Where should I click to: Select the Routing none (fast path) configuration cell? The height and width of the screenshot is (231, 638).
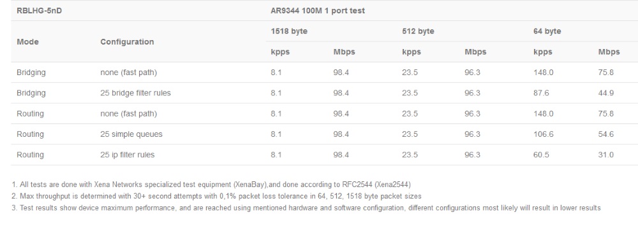pyautogui.click(x=129, y=114)
